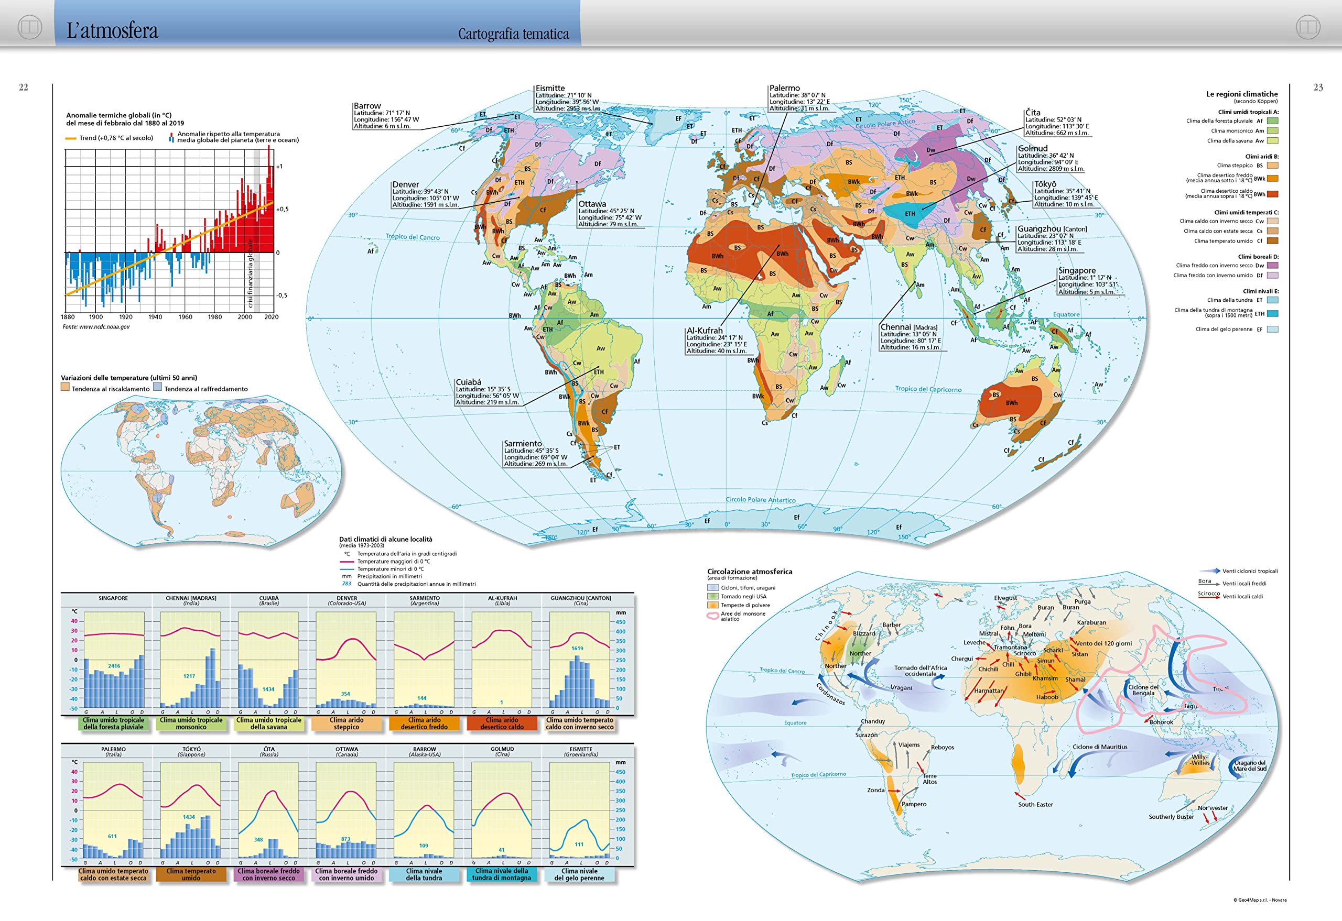Click the Aree del monsone asiatico pink symbol
1342x921 pixels.
[712, 616]
